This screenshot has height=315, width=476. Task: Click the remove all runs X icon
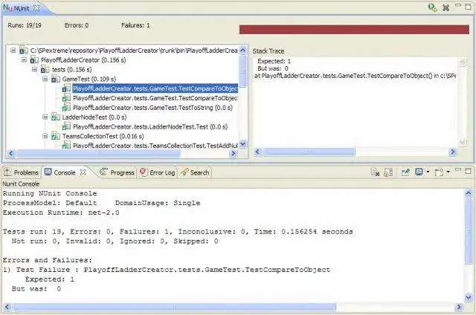[x=446, y=8]
